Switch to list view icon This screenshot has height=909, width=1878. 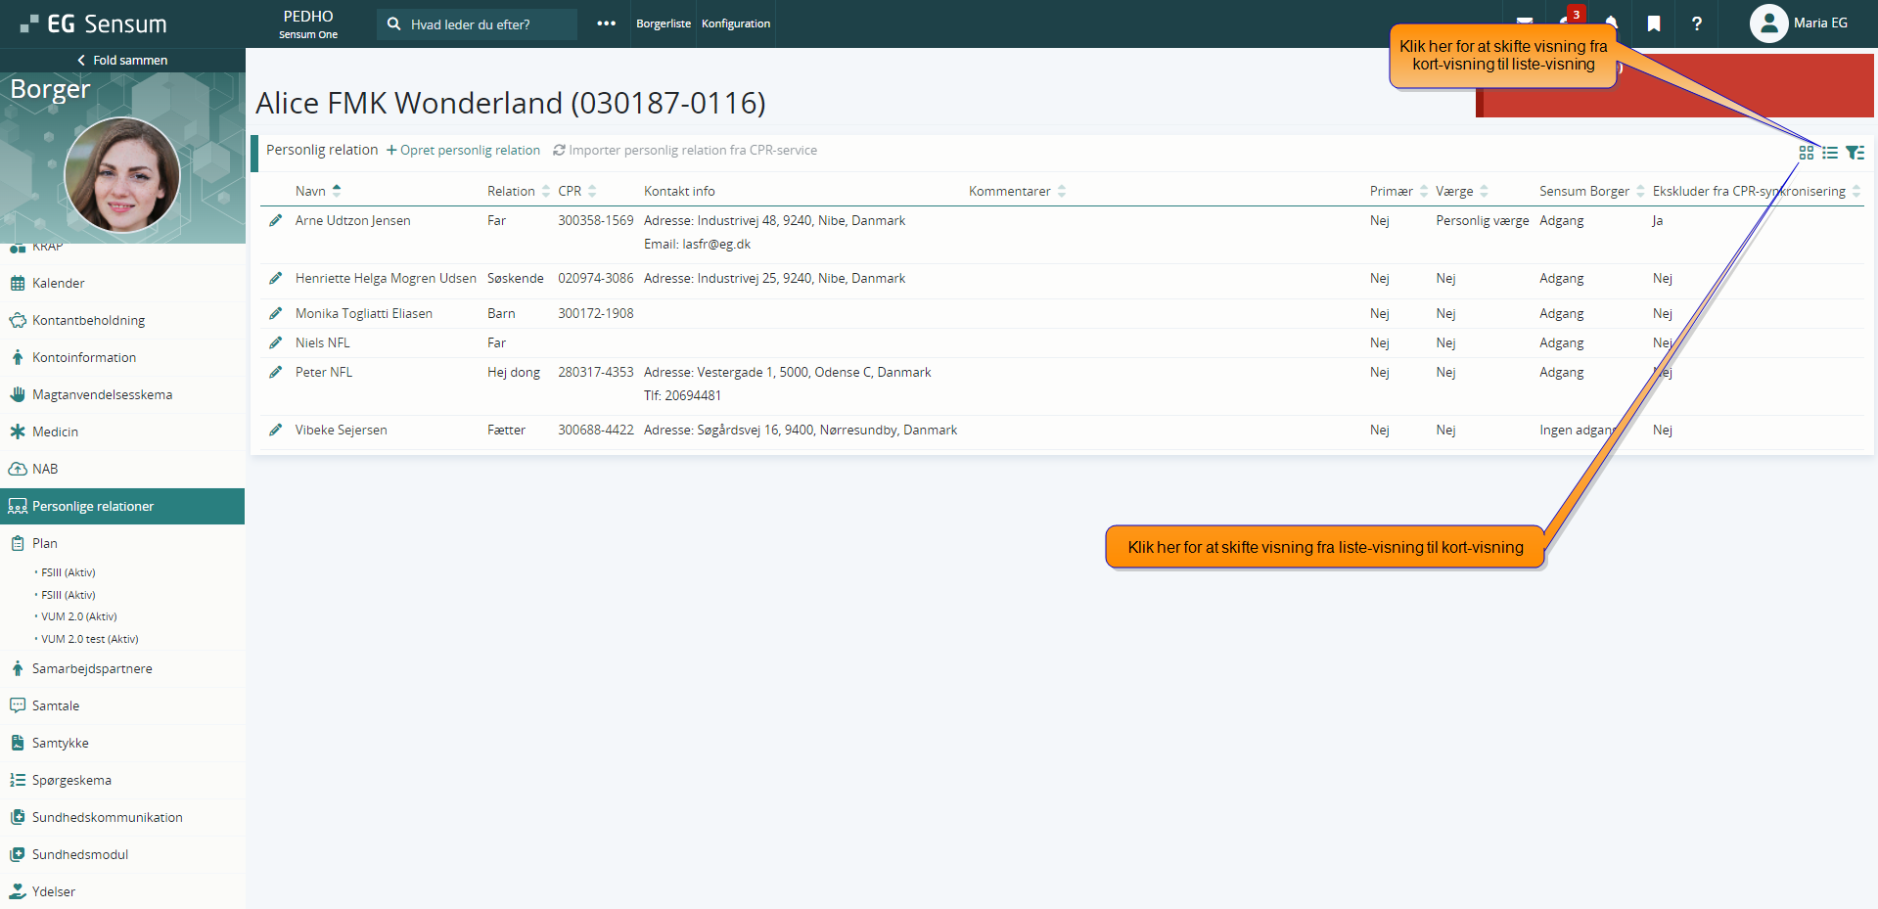click(1829, 153)
